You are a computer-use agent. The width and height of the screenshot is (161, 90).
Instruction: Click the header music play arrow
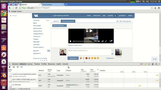click(115, 15)
